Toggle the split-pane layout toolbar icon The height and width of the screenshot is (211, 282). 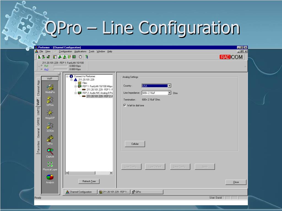55,57
